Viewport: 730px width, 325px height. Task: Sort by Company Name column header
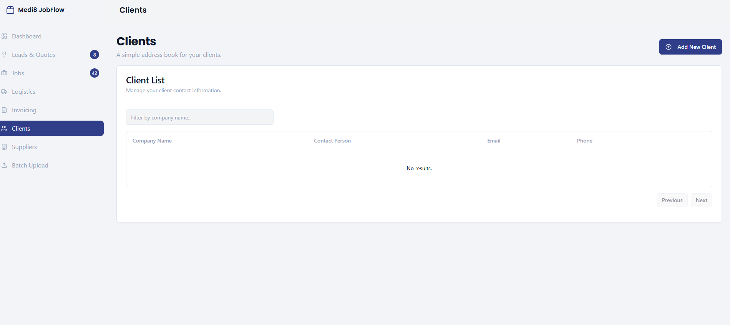(152, 141)
